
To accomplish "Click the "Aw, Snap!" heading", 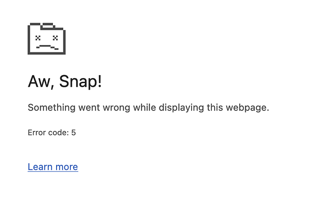I will click(64, 82).
